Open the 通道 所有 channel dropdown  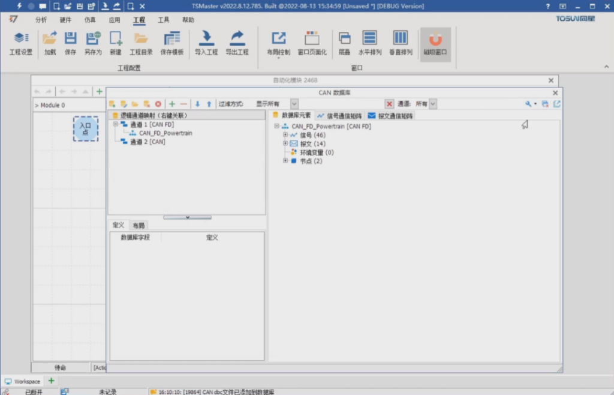433,104
